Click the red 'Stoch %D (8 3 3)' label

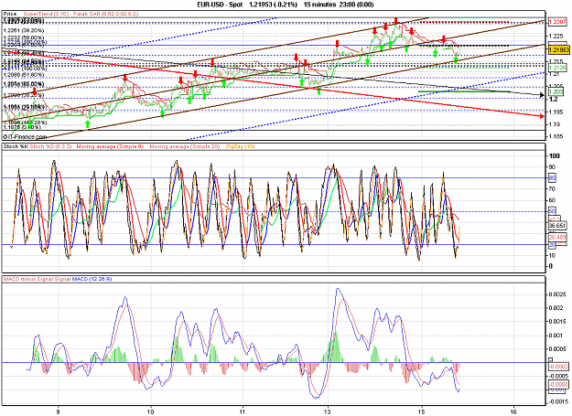point(50,146)
